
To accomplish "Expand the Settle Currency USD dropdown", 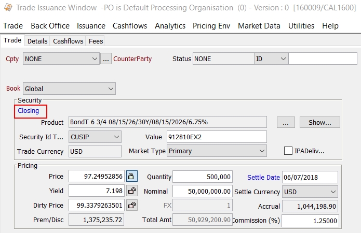I will point(310,192).
